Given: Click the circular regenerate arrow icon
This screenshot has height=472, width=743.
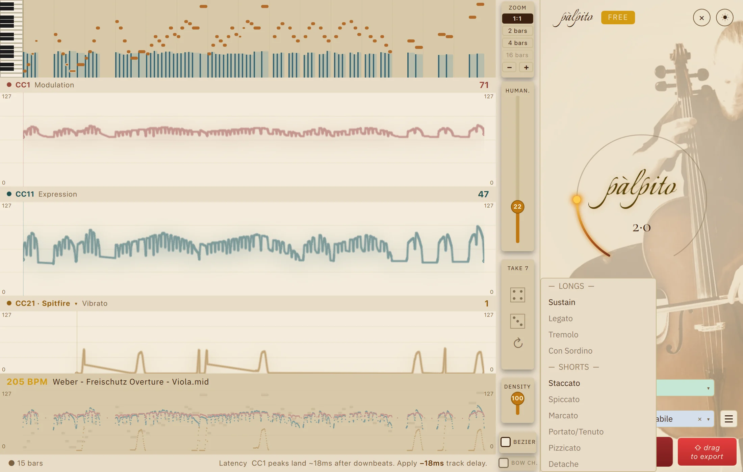Looking at the screenshot, I should (518, 343).
